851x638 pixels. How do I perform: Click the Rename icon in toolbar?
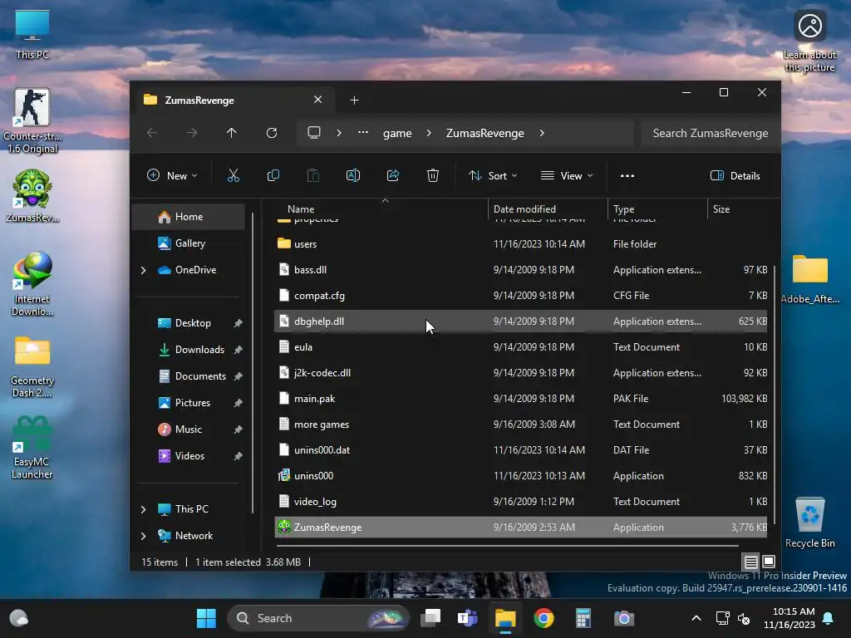352,175
